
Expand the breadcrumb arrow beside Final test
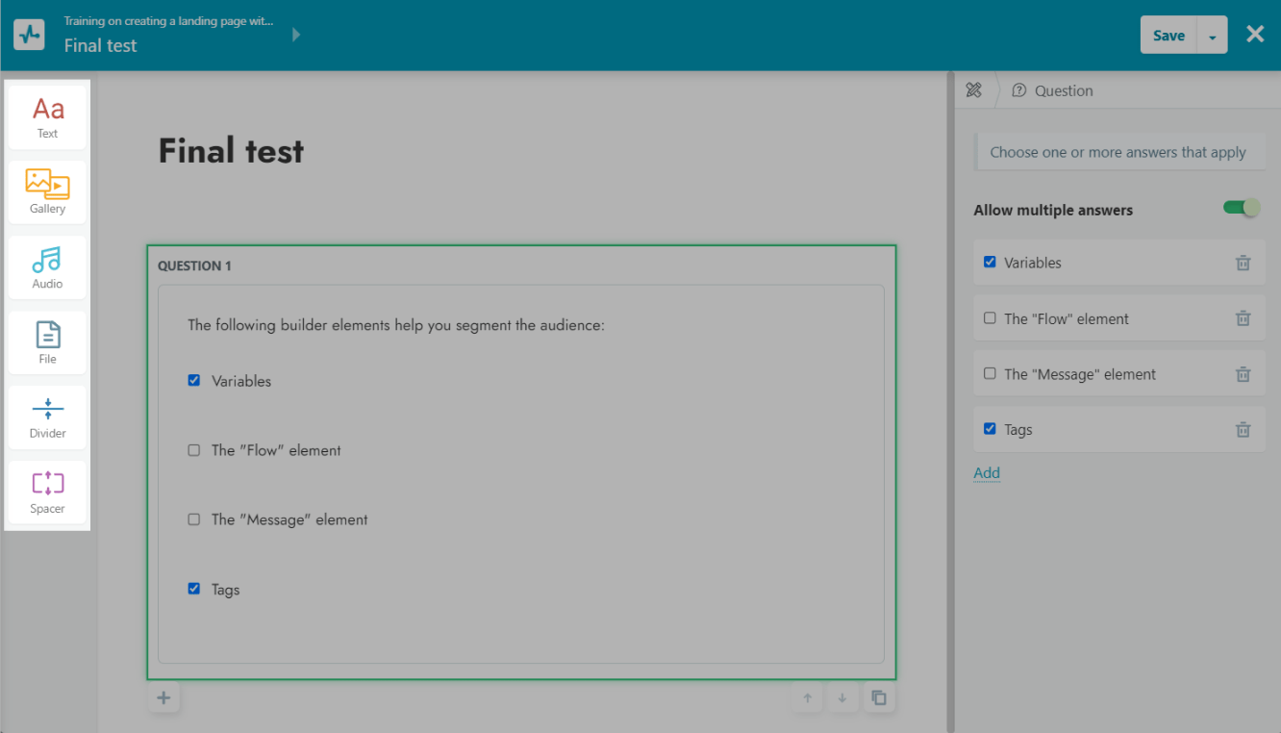[x=296, y=35]
